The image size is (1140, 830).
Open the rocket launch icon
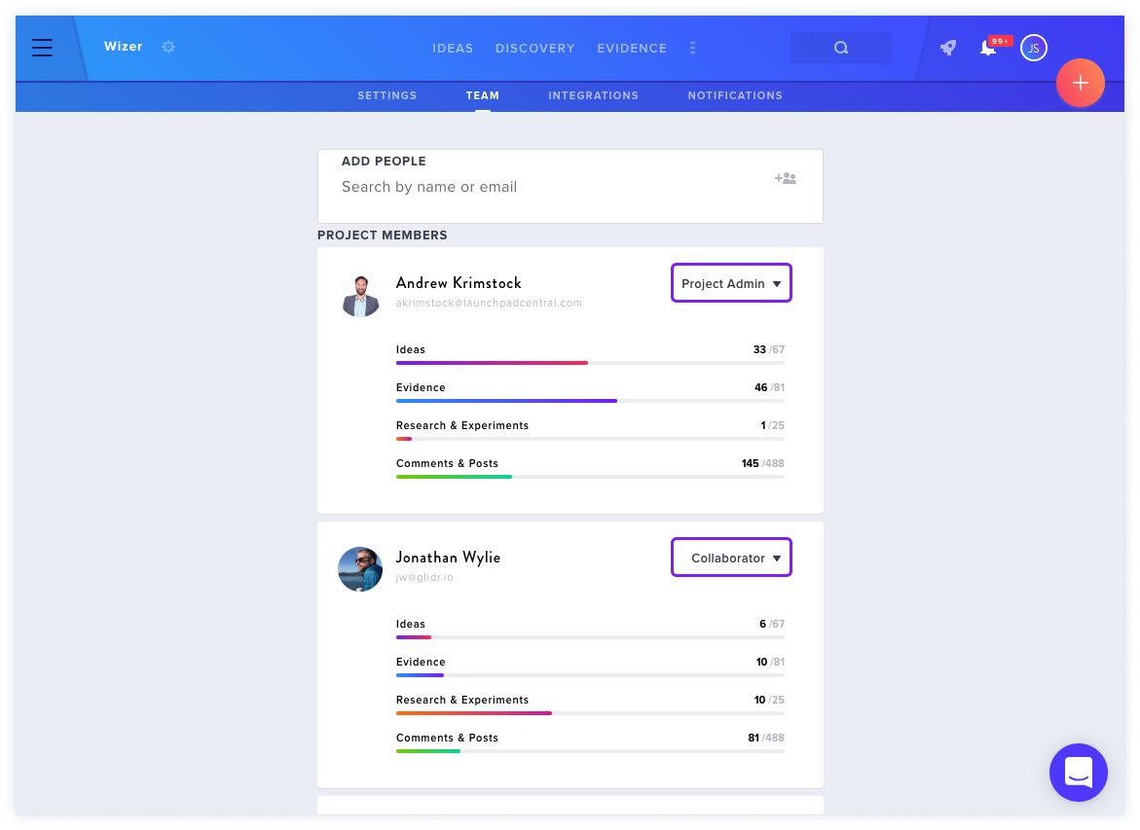pyautogui.click(x=948, y=48)
